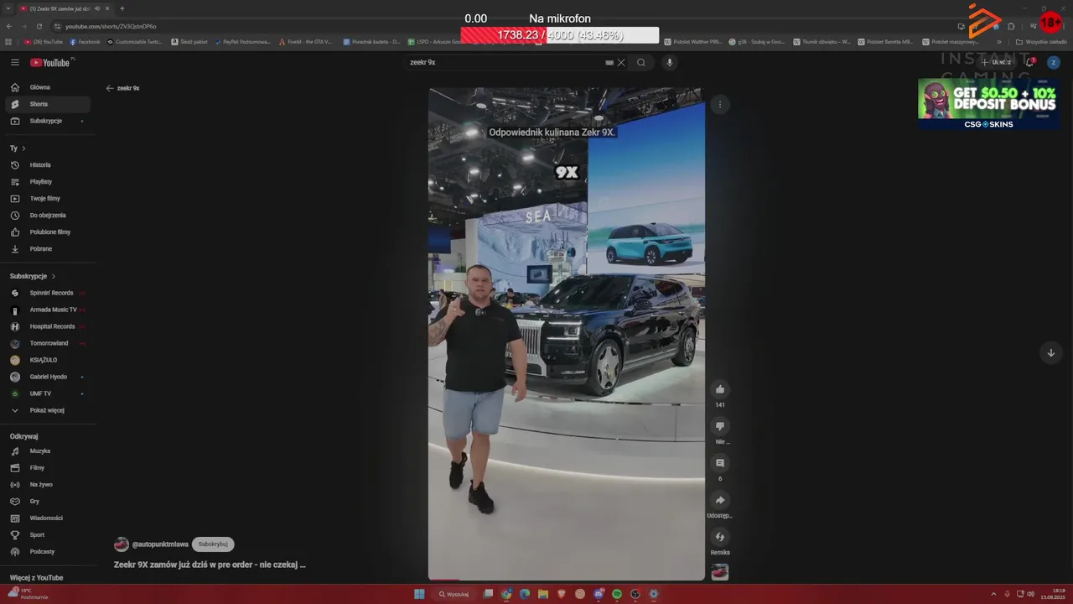Select Shorts in the sidebar
This screenshot has height=604, width=1073.
pyautogui.click(x=48, y=104)
